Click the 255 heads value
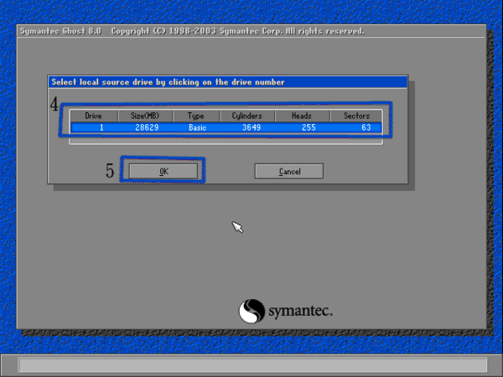The width and height of the screenshot is (503, 377). [309, 127]
